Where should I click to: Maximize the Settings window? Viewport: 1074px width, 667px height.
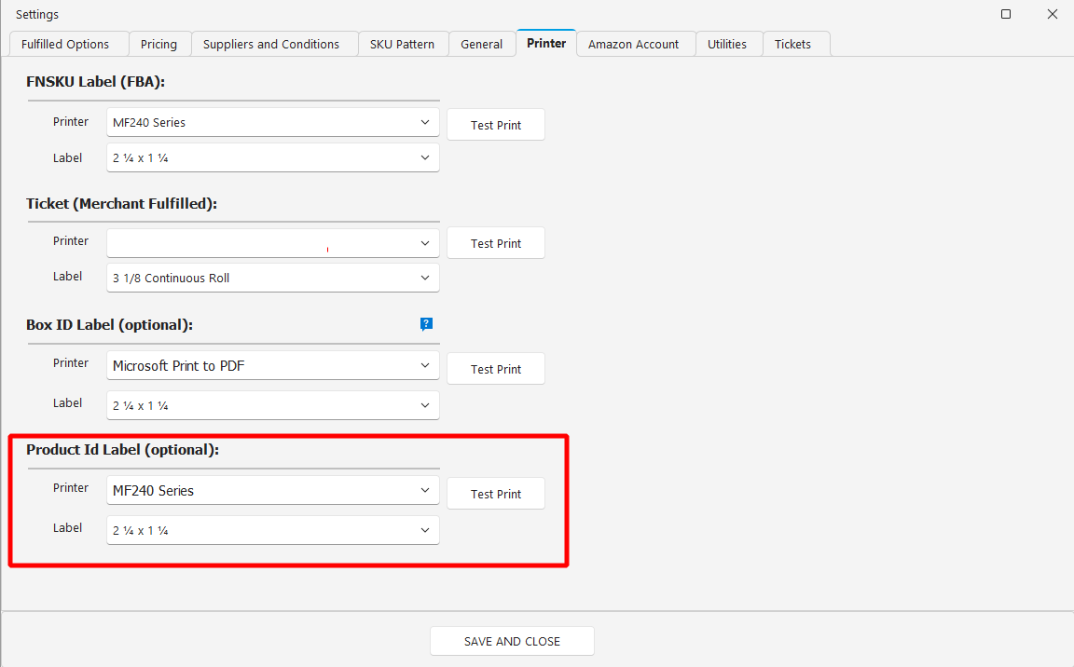(x=1006, y=14)
